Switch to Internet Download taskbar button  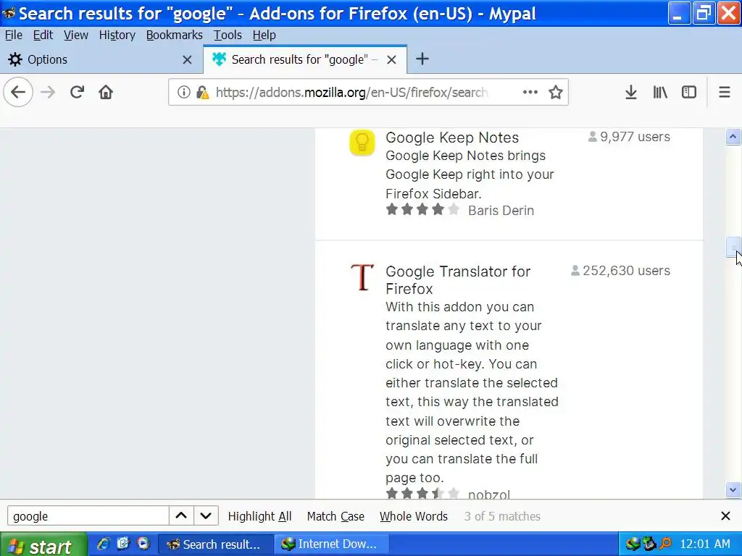click(x=331, y=544)
